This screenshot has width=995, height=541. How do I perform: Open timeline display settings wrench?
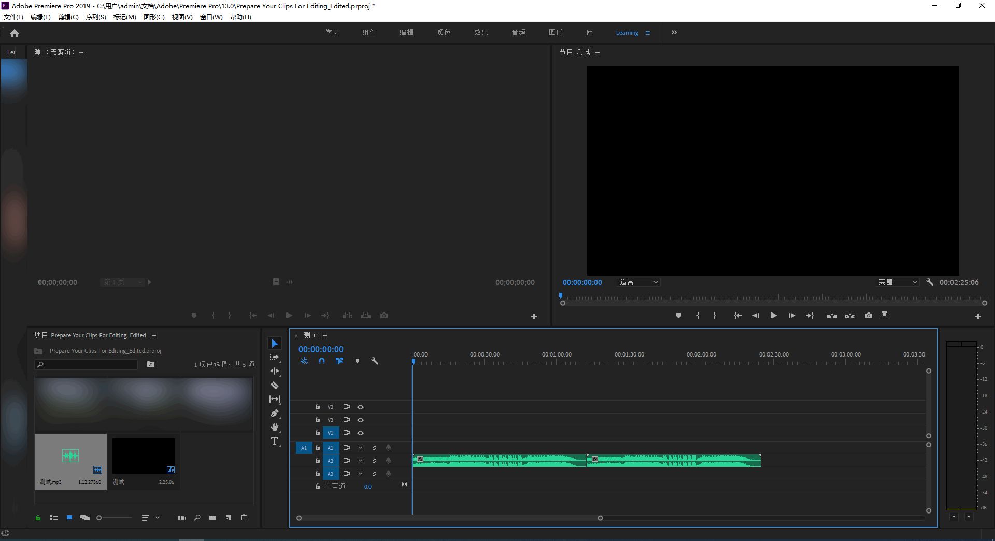(375, 361)
